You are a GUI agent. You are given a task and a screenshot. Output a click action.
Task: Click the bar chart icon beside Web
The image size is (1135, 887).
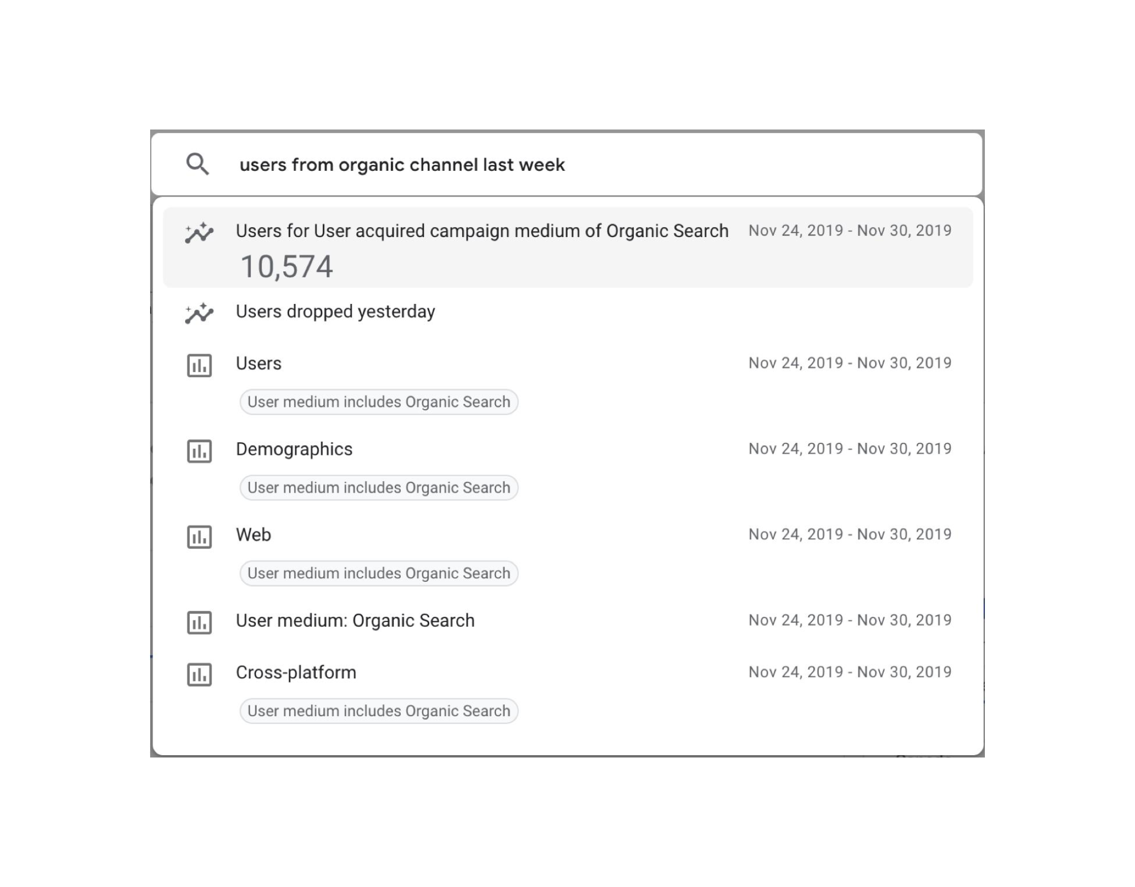(x=199, y=537)
